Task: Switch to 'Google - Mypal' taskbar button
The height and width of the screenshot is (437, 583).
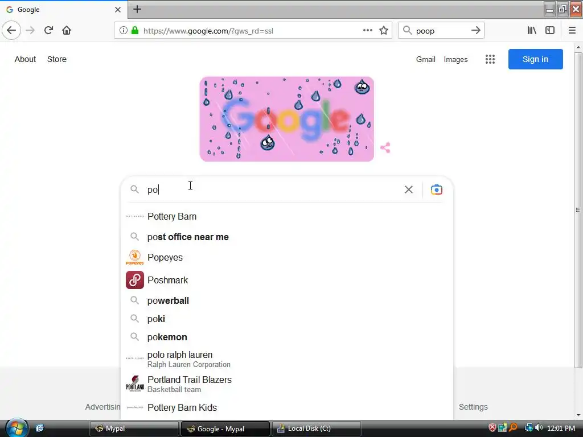Action: (x=225, y=428)
